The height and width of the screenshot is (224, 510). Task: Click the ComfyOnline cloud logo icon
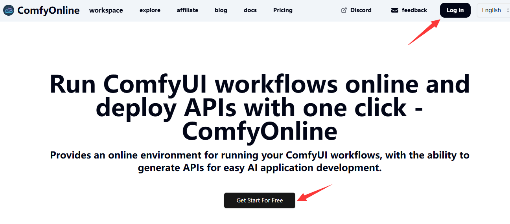click(8, 10)
